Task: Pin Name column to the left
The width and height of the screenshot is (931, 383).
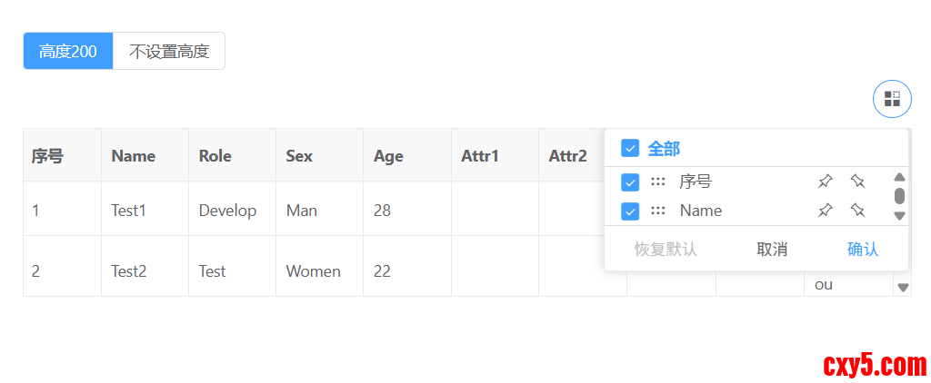Action: (825, 211)
